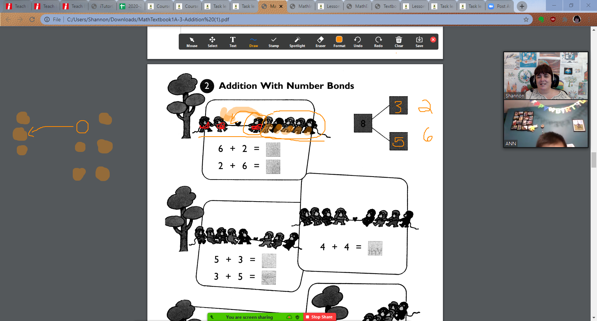The image size is (597, 321).
Task: Click the number bond box showing 8
Action: (363, 123)
